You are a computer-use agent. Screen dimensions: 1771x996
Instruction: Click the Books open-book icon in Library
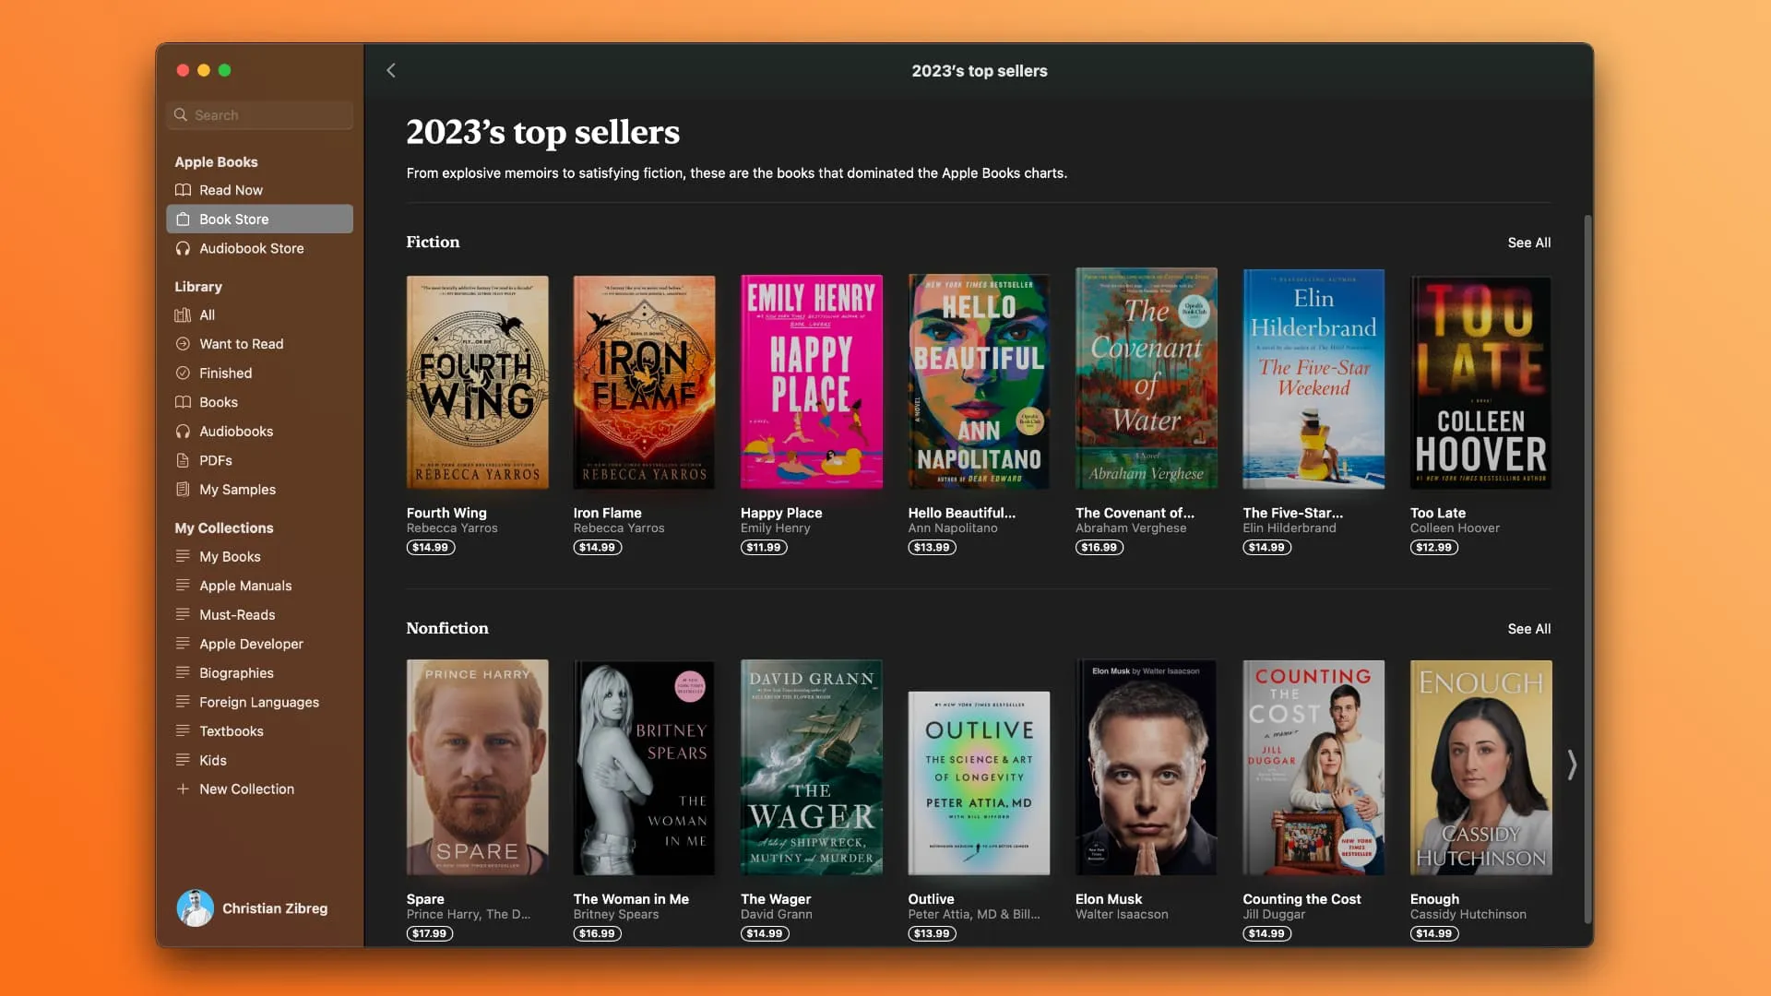click(x=183, y=402)
